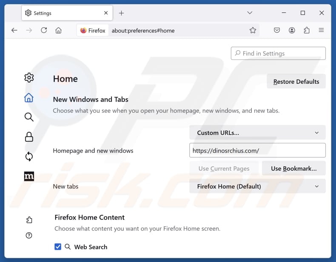Open the Custom URLs dropdown

(257, 133)
